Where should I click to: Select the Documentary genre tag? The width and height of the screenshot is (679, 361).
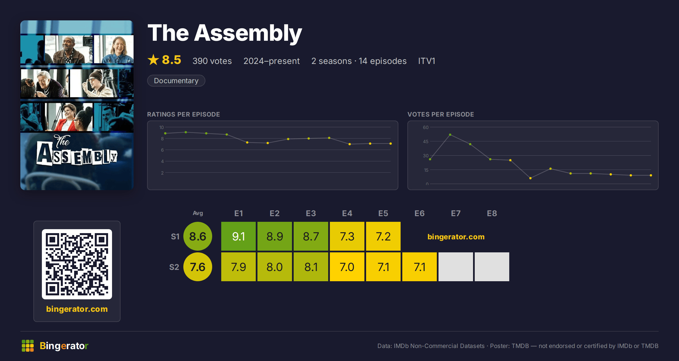coord(176,81)
